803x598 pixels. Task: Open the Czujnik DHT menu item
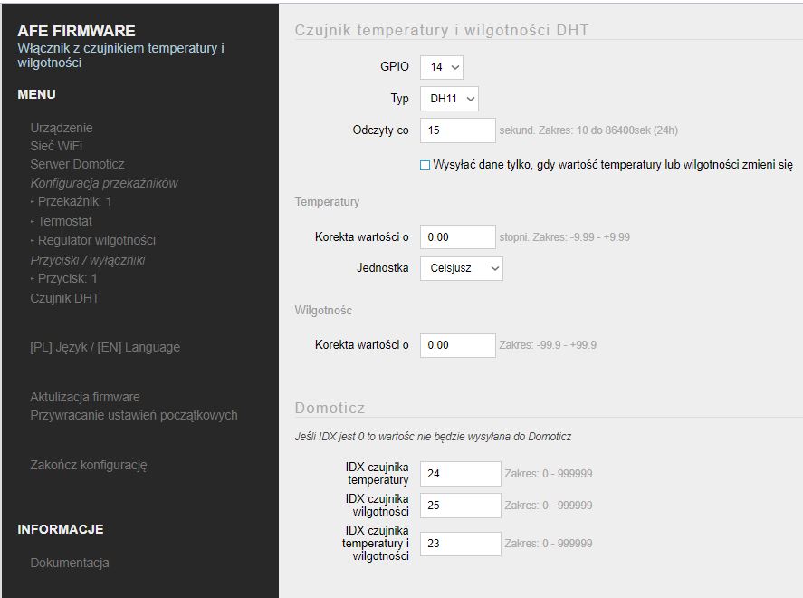click(64, 298)
